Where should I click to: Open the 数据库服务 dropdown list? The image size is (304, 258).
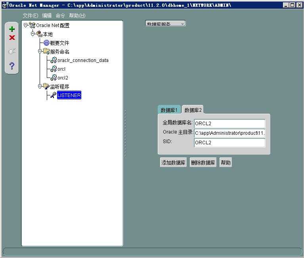click(x=165, y=23)
